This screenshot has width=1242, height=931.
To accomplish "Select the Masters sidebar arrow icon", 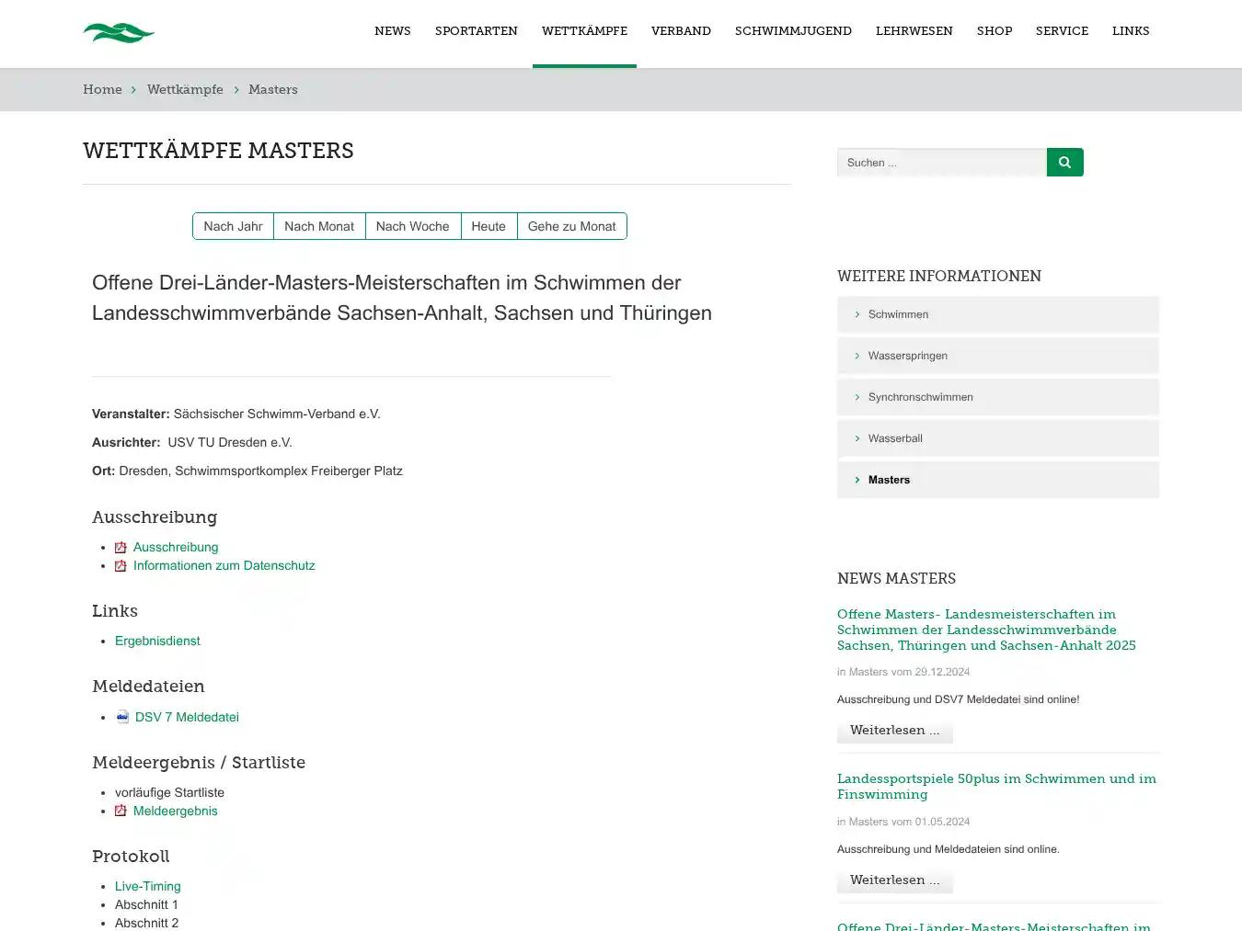I will click(x=857, y=480).
